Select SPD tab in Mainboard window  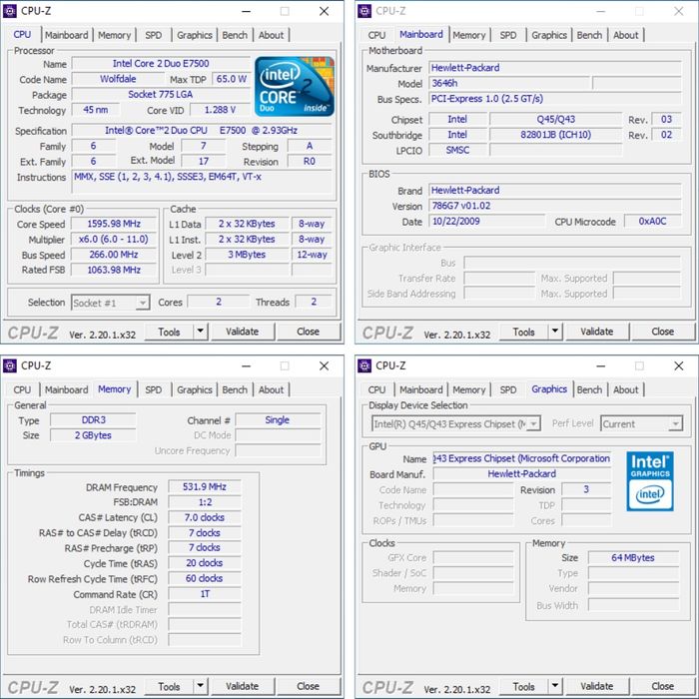point(508,35)
